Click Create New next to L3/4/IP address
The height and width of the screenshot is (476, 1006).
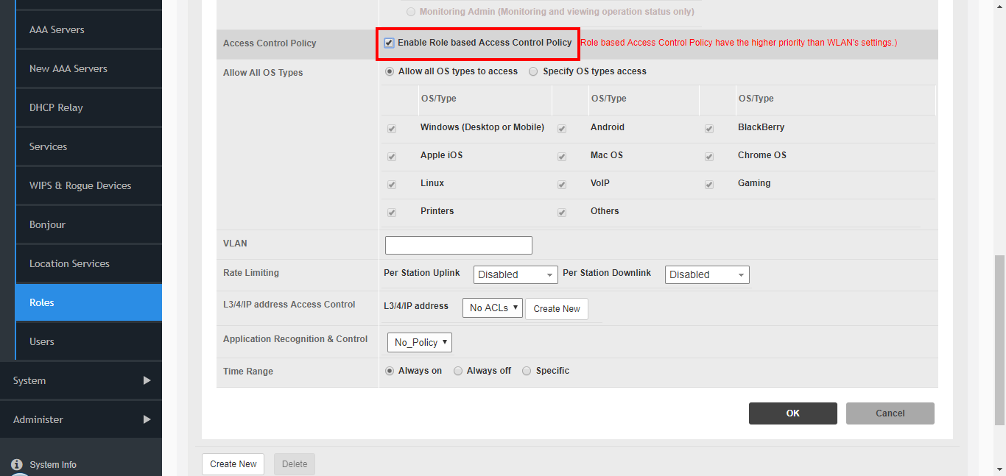556,308
